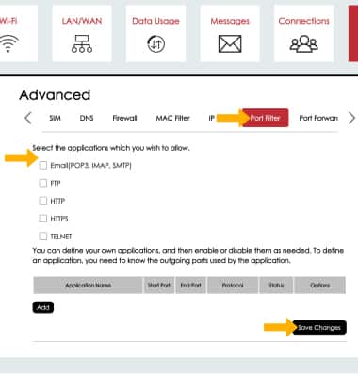Toggle the HTTPS checkbox
358x377 pixels.
click(43, 219)
